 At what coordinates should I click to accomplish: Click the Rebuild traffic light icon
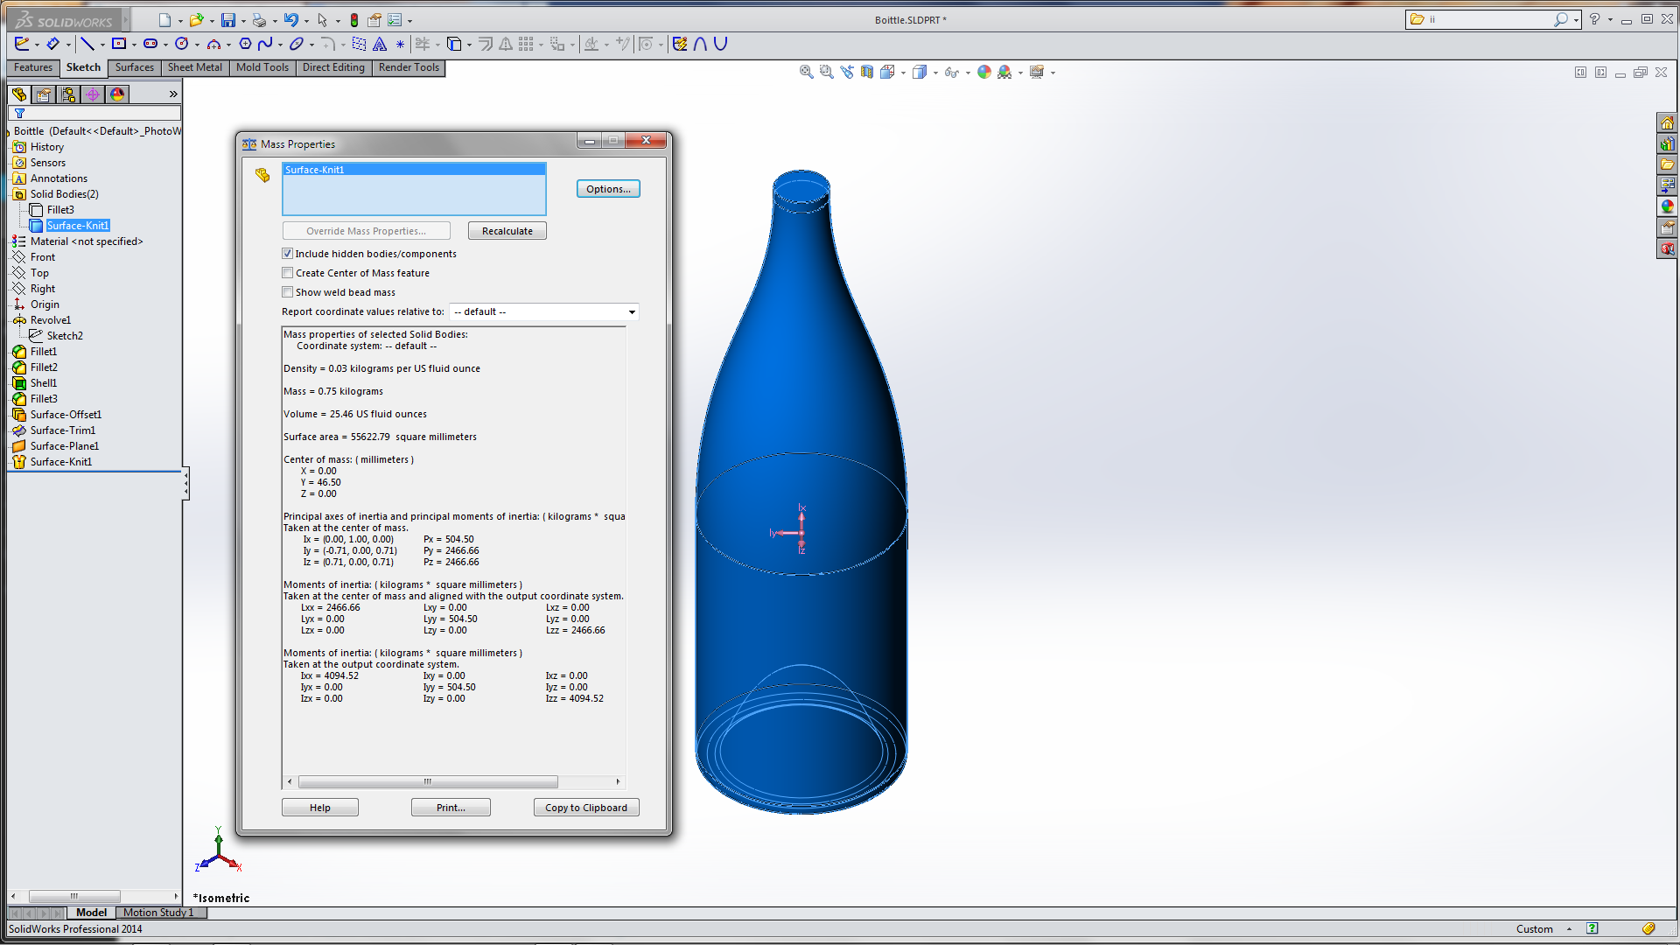coord(353,20)
